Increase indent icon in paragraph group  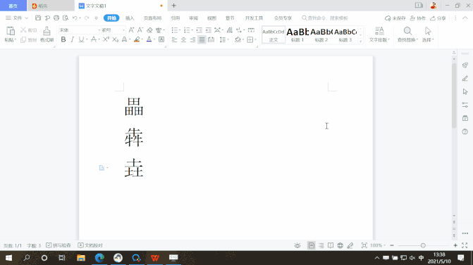pos(209,30)
